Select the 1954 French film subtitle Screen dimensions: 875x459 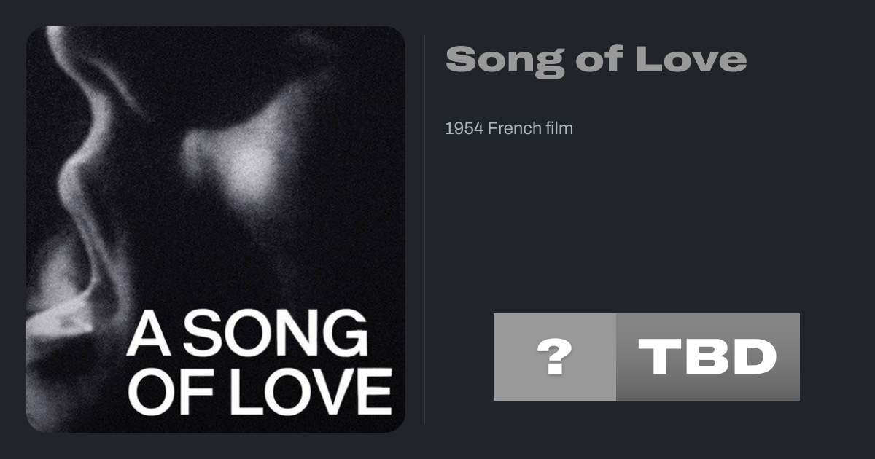pyautogui.click(x=509, y=128)
